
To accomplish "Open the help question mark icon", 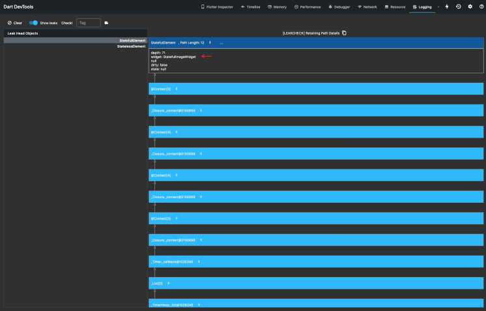I will coord(481,7).
